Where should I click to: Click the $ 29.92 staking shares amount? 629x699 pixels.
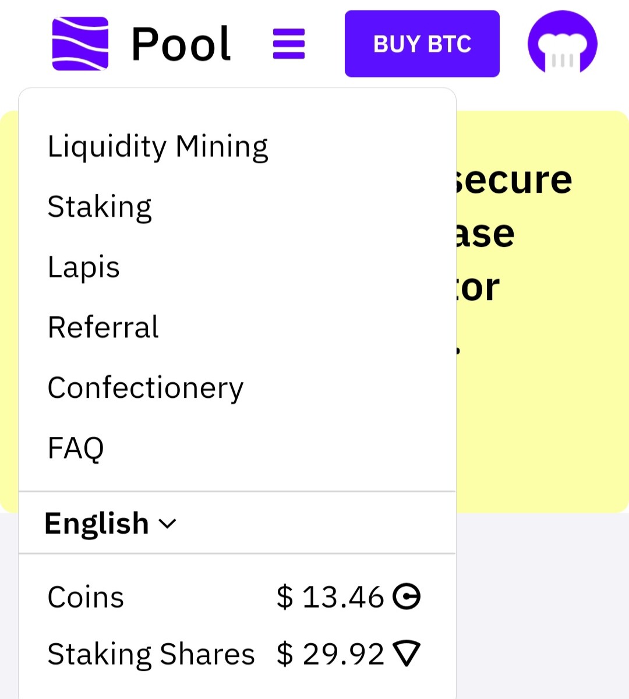click(330, 654)
